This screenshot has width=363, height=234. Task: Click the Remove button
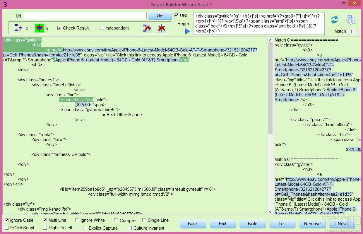pyautogui.click(x=312, y=224)
